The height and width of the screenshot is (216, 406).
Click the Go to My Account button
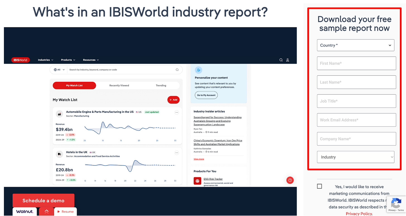coord(206,95)
